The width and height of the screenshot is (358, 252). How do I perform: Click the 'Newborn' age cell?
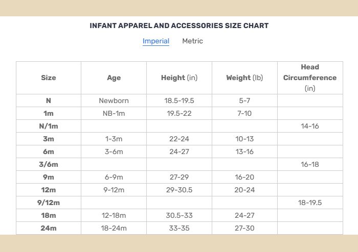[114, 100]
